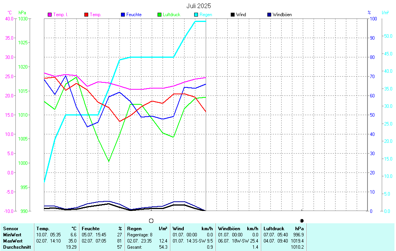Select the 'Luftdruck' legend label
This screenshot has height=251, width=396.
(171, 15)
